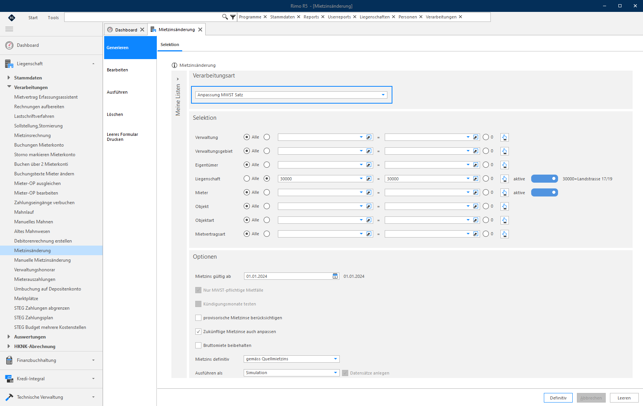
Task: Open lookup icon of first Objektart field
Action: [369, 220]
